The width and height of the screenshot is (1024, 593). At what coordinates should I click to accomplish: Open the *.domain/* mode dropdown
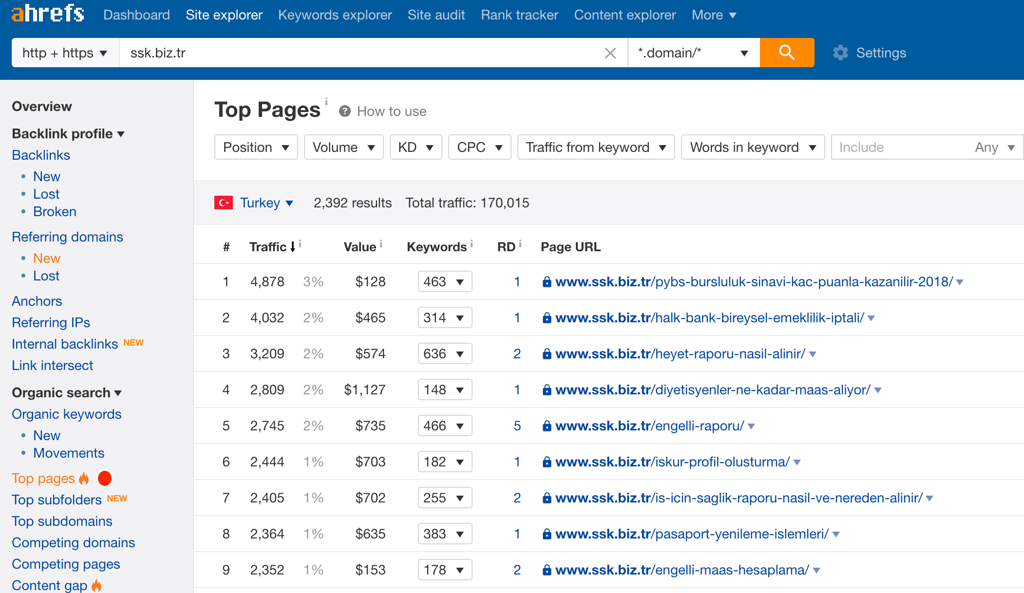[x=693, y=53]
